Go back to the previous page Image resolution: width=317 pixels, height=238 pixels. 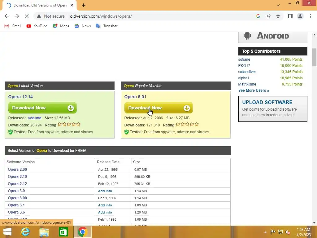click(7, 16)
